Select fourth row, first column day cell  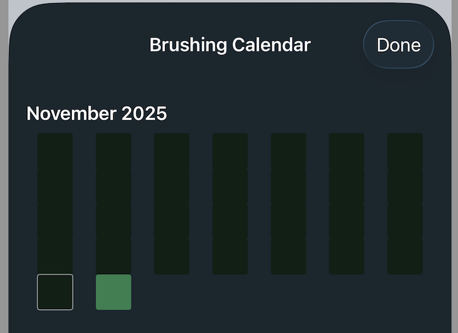pos(55,257)
